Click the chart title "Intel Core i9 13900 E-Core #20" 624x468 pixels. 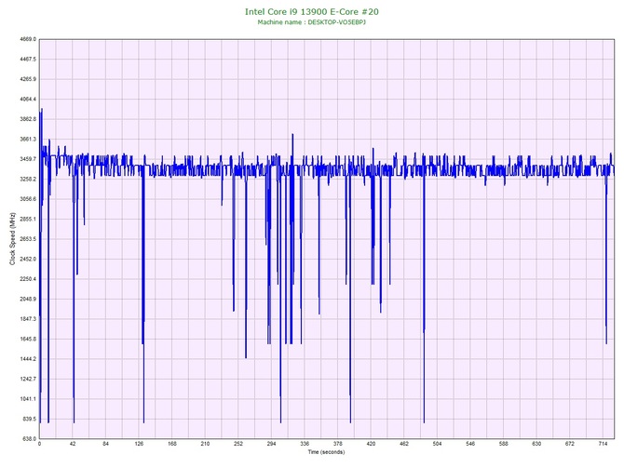tap(312, 11)
